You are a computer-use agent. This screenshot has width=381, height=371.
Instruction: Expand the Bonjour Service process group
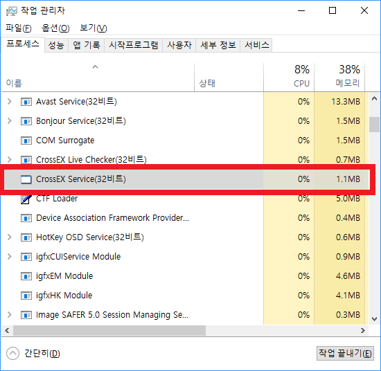(x=10, y=121)
